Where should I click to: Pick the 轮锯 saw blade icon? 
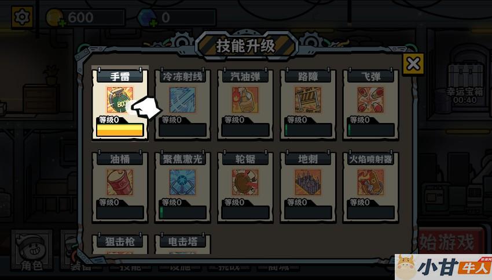coord(245,182)
